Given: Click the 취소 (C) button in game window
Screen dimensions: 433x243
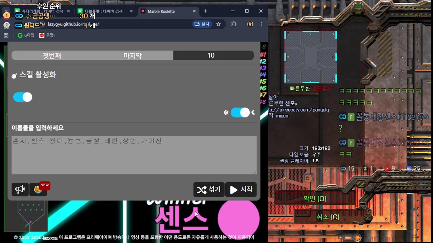Looking at the screenshot, I should click(x=328, y=217).
